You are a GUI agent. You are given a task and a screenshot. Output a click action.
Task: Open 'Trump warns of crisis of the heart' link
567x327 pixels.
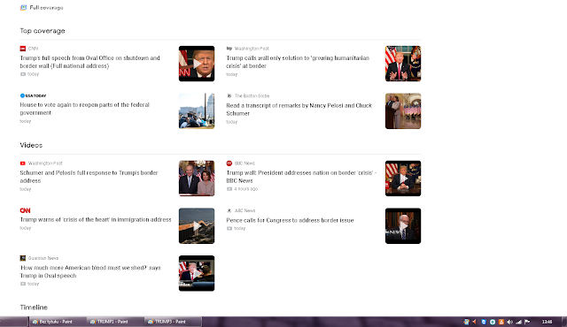click(x=96, y=219)
